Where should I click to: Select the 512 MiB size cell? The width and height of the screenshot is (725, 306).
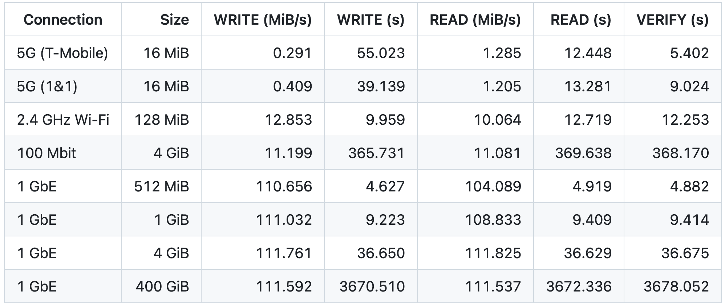point(161,186)
